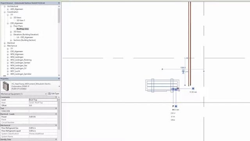Open the type selector dropdown arrow
This screenshot has height=141, width=250.
coord(59,86)
